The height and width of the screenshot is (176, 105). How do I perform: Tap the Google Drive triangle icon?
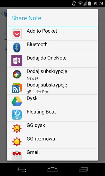pyautogui.click(x=17, y=101)
